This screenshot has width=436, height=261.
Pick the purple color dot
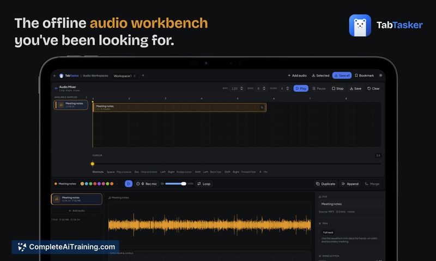[x=99, y=184]
